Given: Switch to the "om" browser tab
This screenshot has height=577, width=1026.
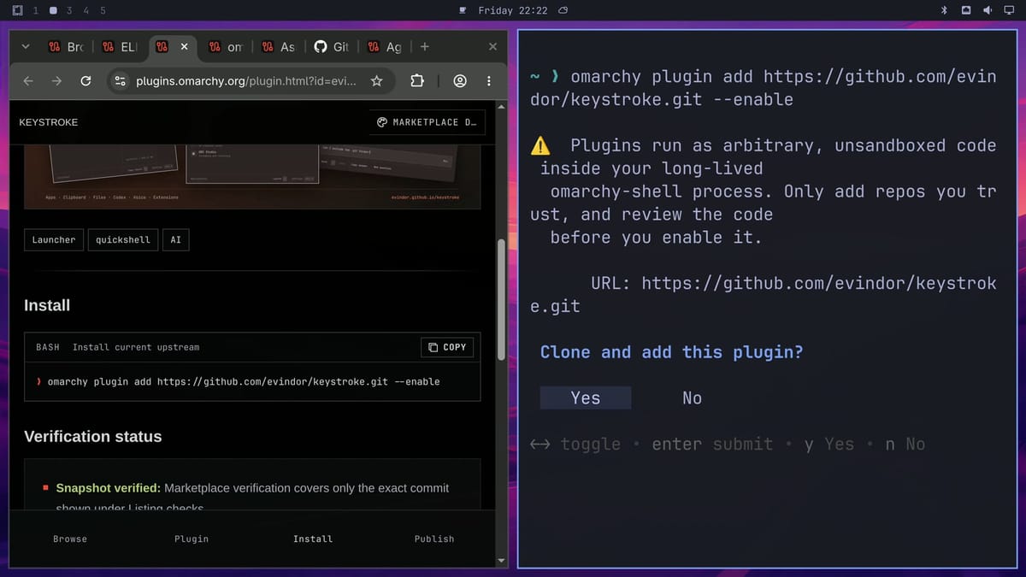Looking at the screenshot, I should pos(227,47).
